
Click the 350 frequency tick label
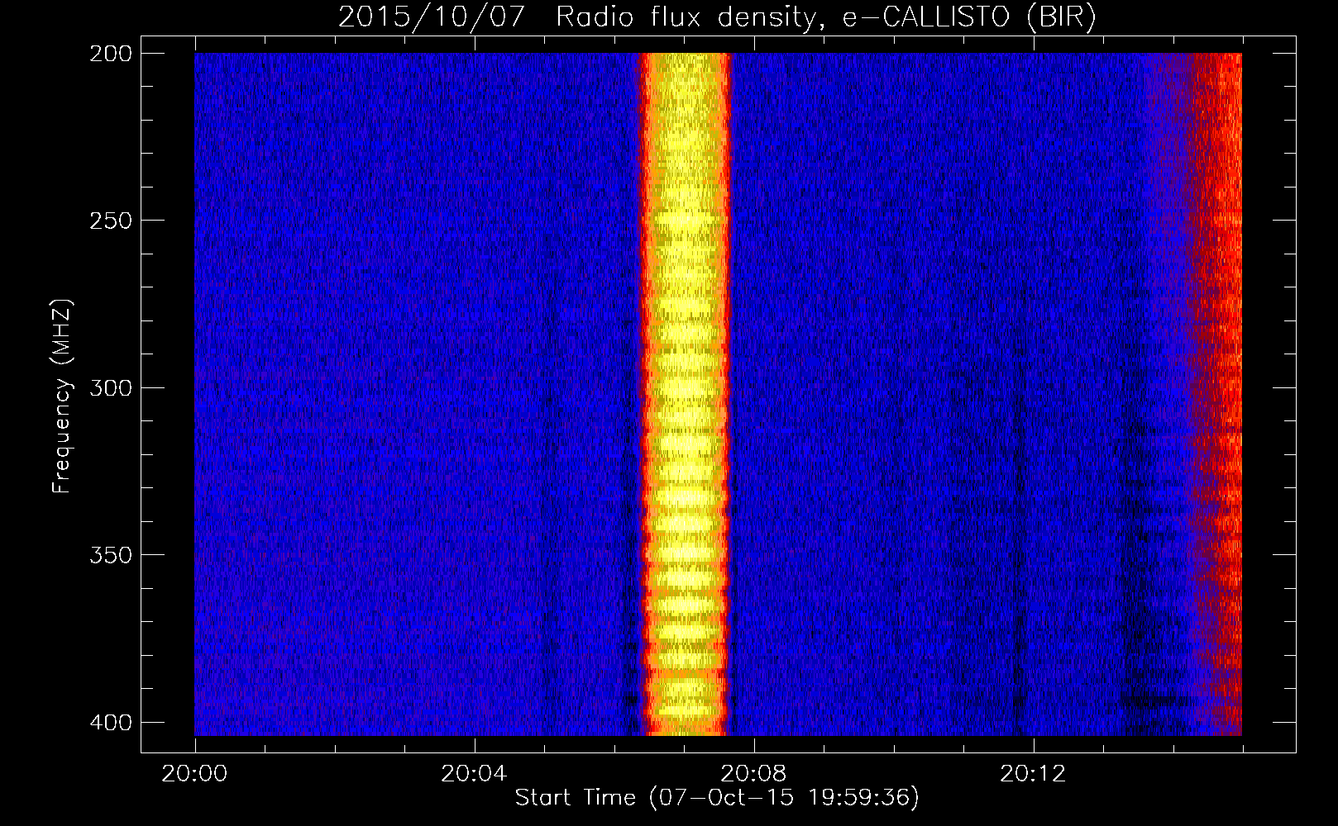coord(110,554)
